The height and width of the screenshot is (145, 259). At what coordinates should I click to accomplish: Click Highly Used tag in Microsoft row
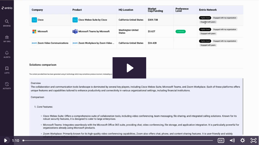pos(205,30)
